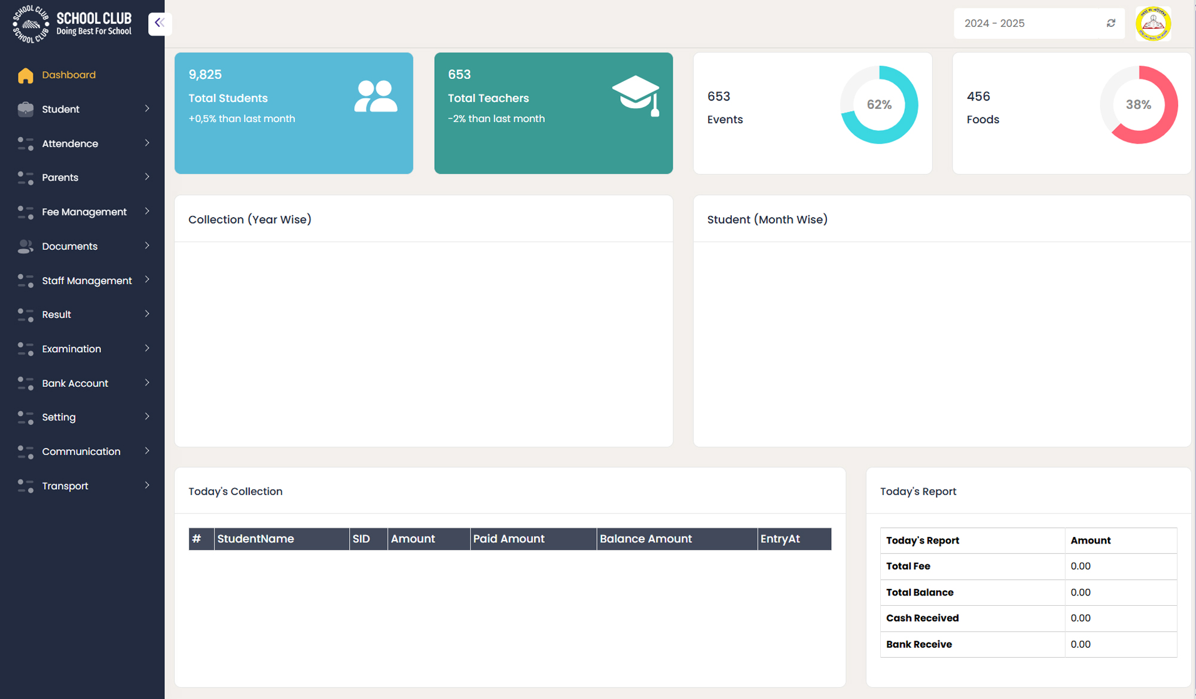The width and height of the screenshot is (1196, 699).
Task: Expand the Transport chevron
Action: pos(147,485)
